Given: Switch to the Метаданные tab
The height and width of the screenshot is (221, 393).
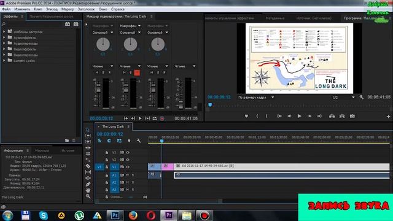Looking at the screenshot, I should (275, 18).
